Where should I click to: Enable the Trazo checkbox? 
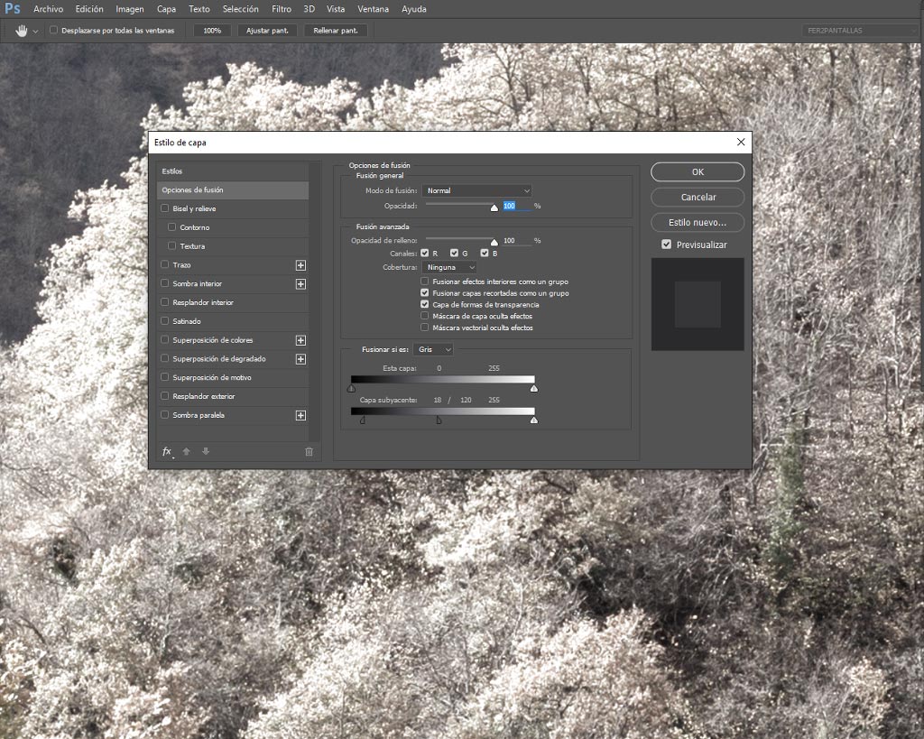165,264
